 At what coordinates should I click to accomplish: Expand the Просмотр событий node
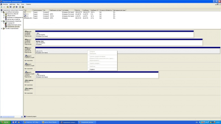click(x=4, y=14)
